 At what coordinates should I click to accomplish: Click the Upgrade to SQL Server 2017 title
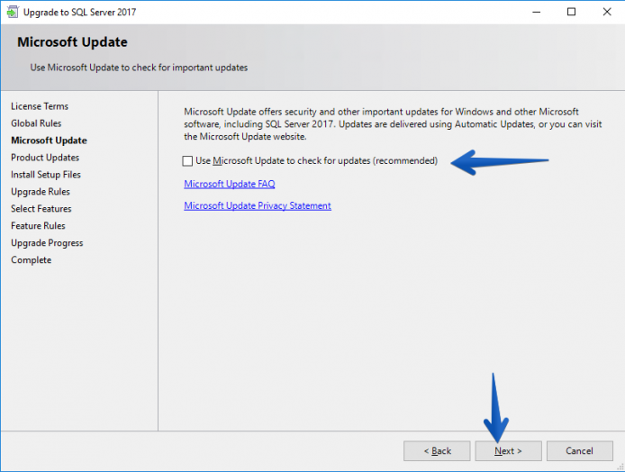(x=80, y=13)
